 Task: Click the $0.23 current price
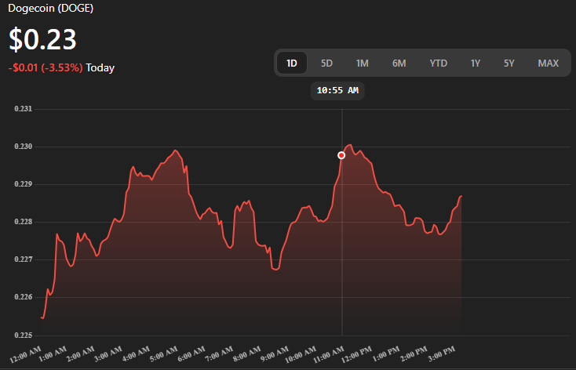42,39
